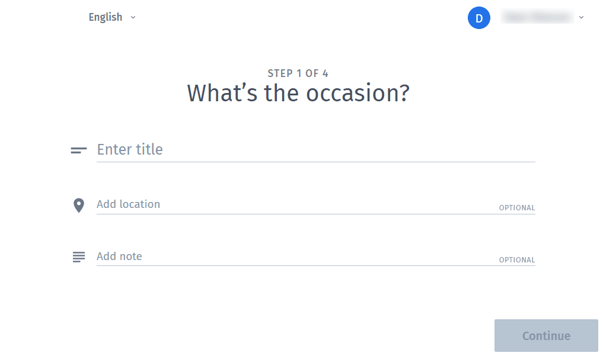Image resolution: width=603 pixels, height=356 pixels.
Task: Select the Add note placeholder text
Action: coord(119,256)
